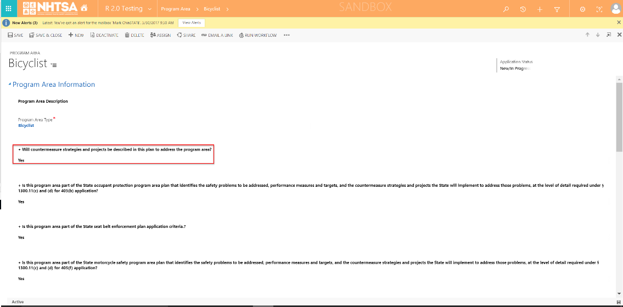Viewport: 623px width, 307px height.
Task: Click Application Status New/In Progress value
Action: pyautogui.click(x=515, y=69)
